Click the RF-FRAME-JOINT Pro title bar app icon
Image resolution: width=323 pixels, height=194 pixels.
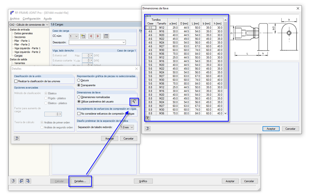[x=12, y=13]
